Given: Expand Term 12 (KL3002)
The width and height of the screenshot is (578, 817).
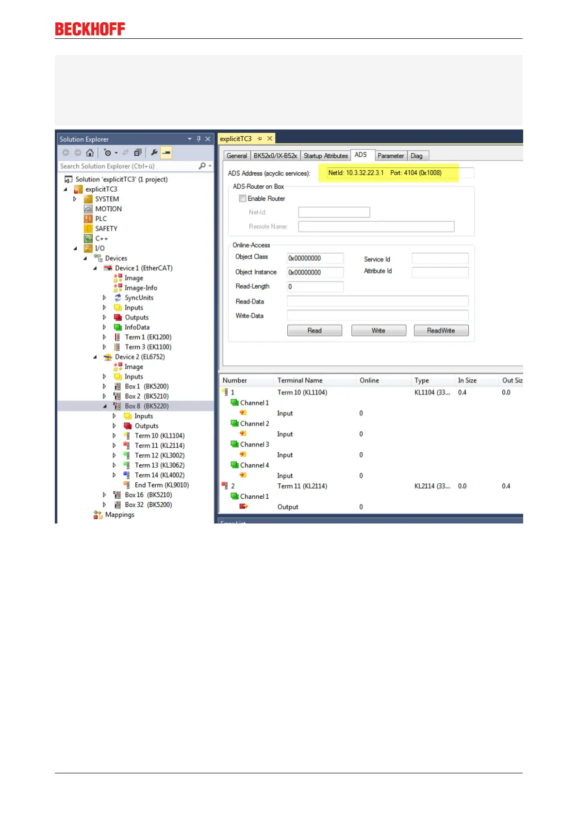Looking at the screenshot, I should pos(114,456).
